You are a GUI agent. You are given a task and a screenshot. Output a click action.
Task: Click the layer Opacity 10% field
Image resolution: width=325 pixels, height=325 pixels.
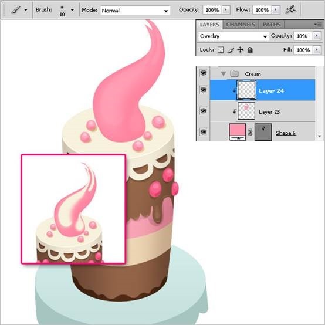pyautogui.click(x=303, y=36)
